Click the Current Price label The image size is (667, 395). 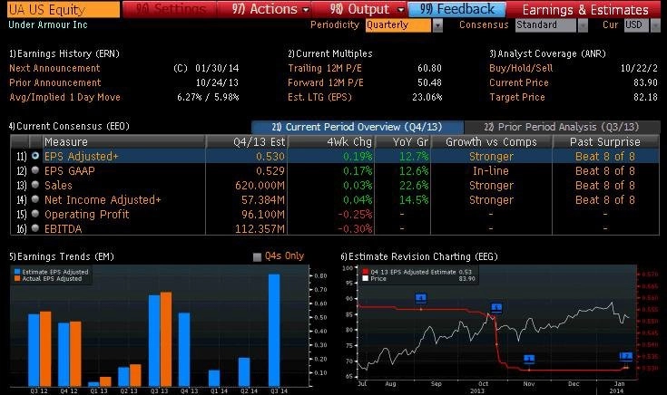pyautogui.click(x=519, y=82)
